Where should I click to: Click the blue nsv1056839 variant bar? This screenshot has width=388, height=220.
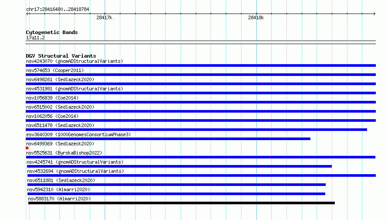(x=201, y=102)
